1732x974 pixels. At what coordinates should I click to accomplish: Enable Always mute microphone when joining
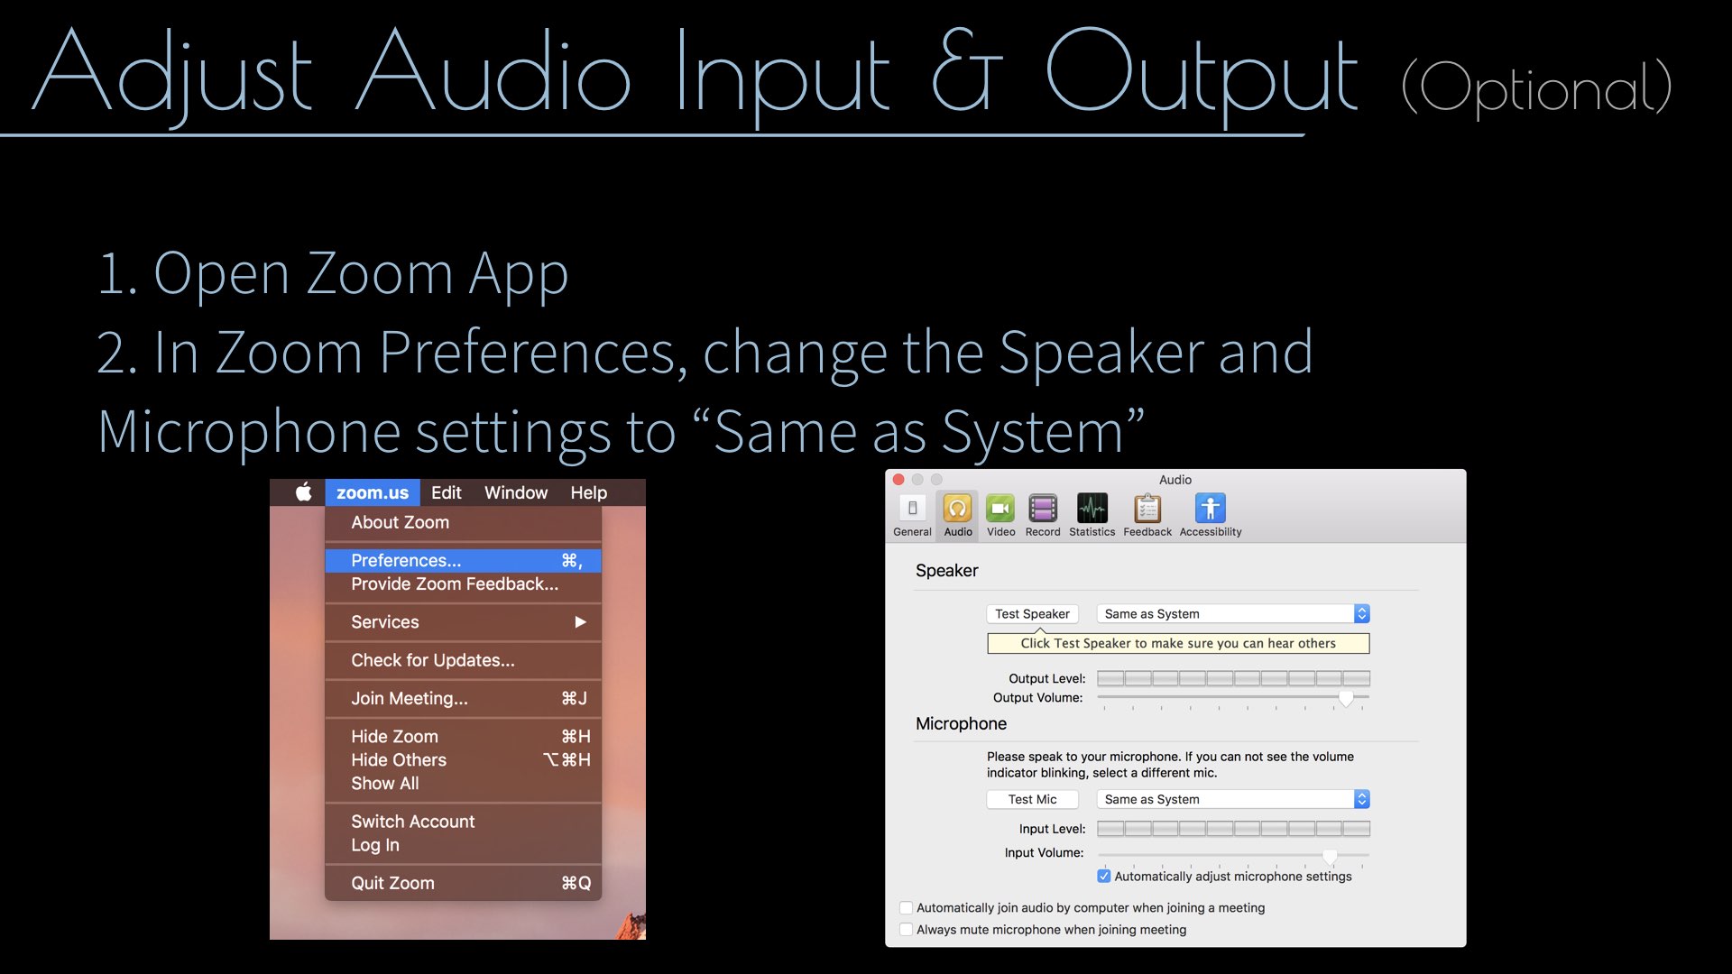click(907, 930)
